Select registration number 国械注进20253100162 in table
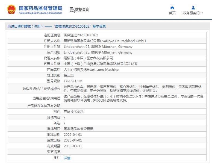 [81, 35]
